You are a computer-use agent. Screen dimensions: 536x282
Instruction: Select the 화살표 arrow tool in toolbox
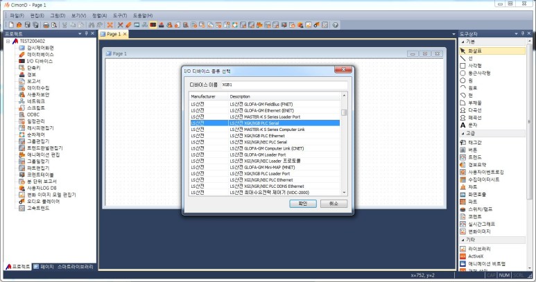click(x=492, y=51)
